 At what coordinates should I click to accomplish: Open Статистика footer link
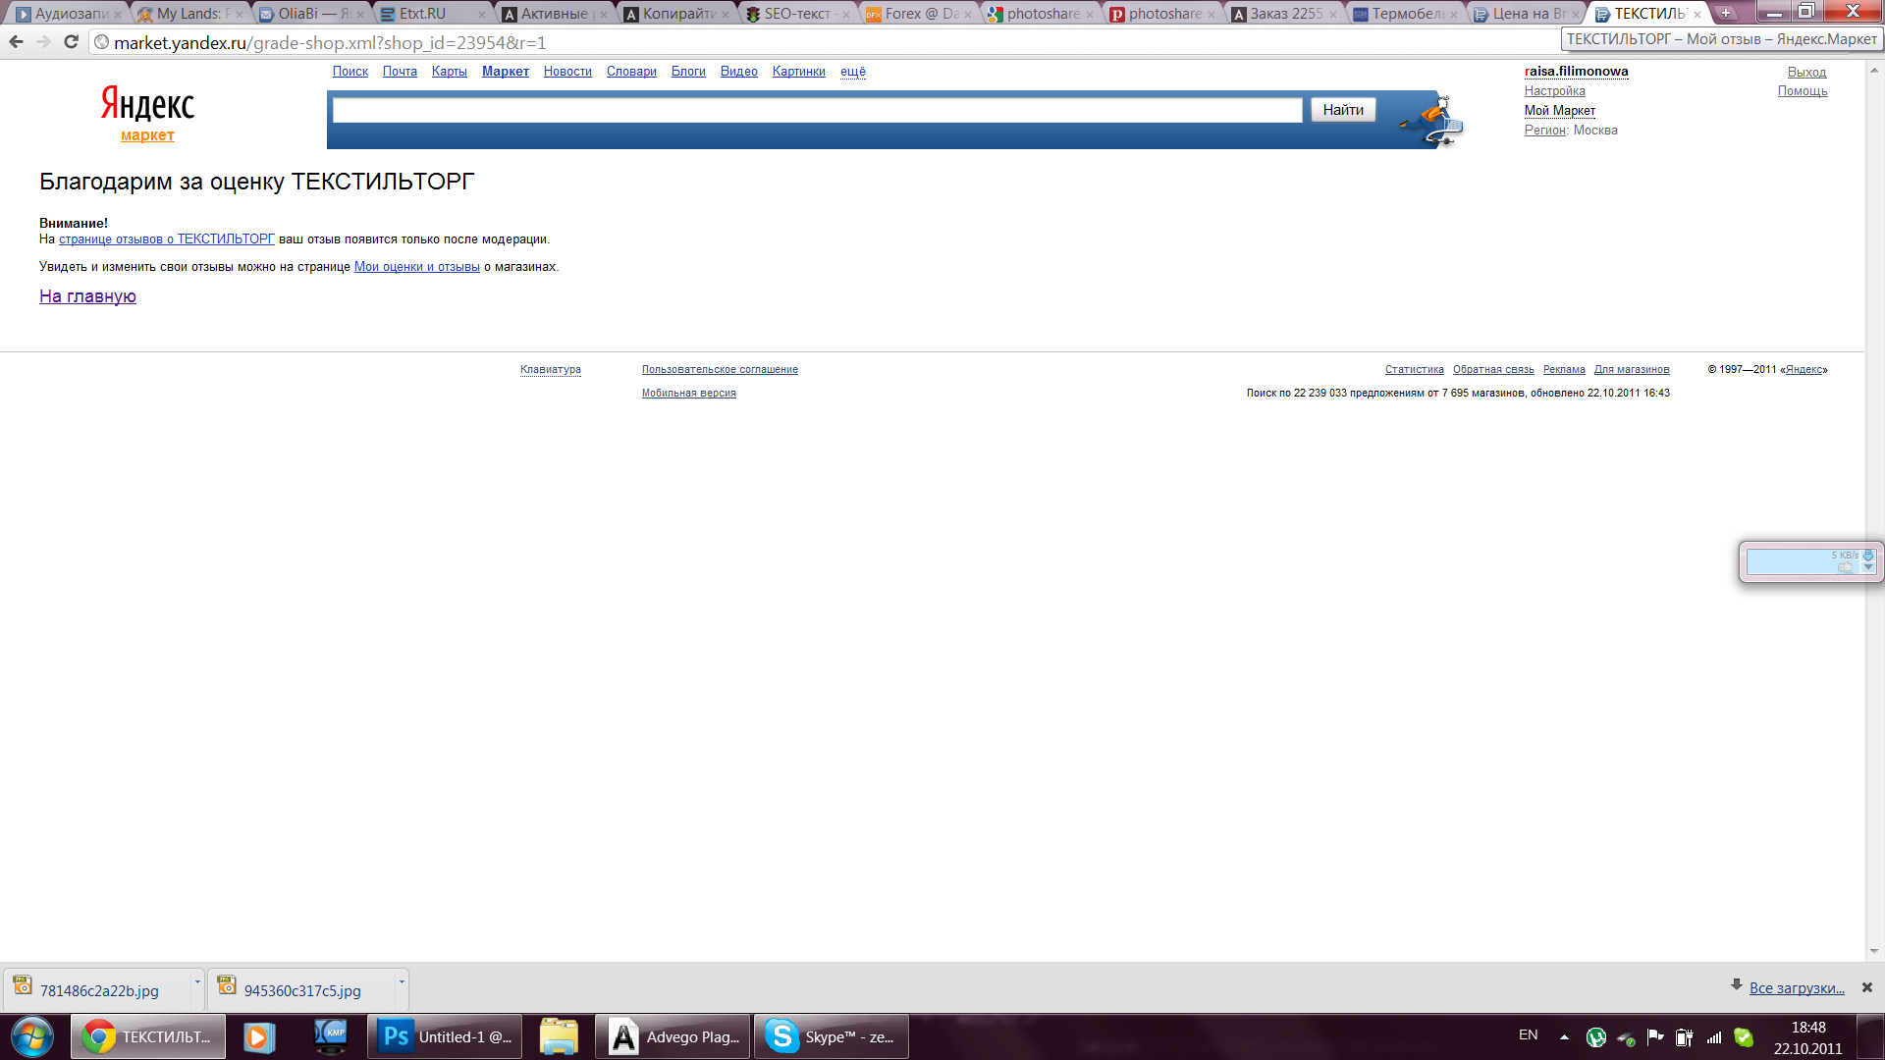pos(1414,370)
